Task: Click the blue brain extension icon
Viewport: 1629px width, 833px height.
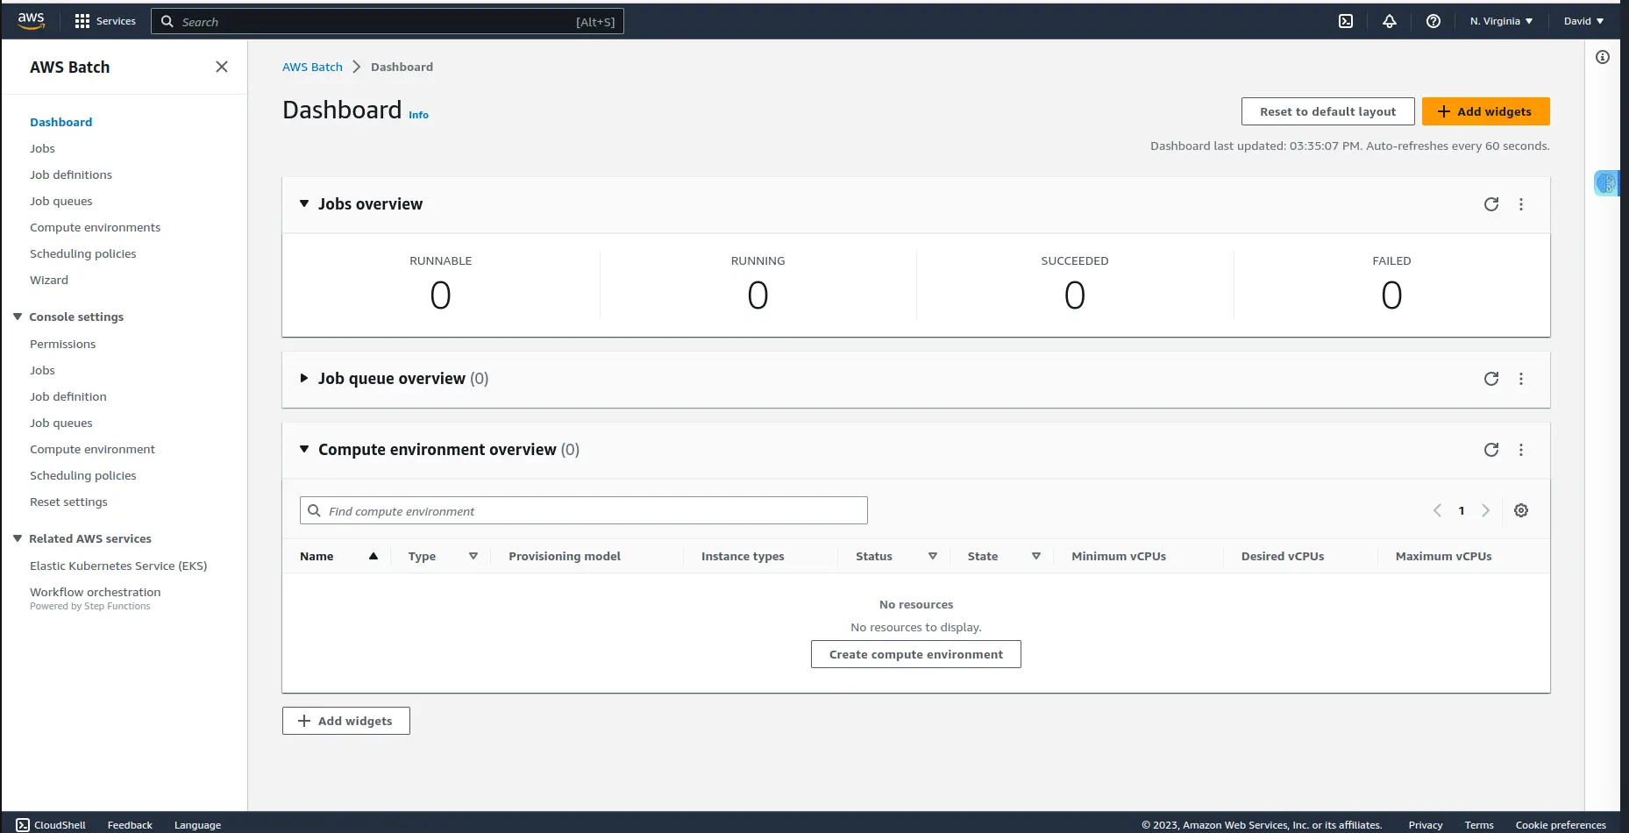Action: click(1606, 182)
